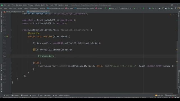The height and width of the screenshot is (101, 180).
Task: Collapse the fold marker at if TextUtils line
Action: pyautogui.click(x=11, y=50)
